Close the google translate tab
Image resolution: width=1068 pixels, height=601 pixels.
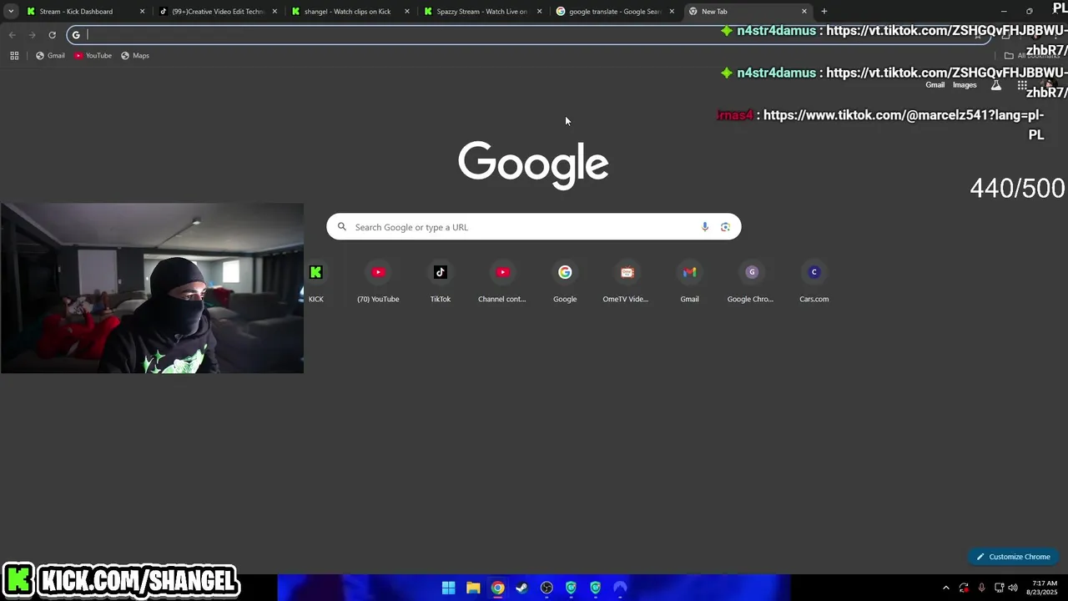(x=672, y=12)
